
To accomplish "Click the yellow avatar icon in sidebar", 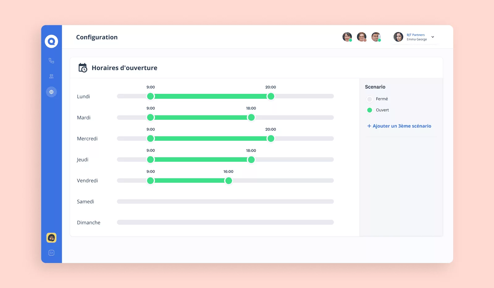I will pyautogui.click(x=51, y=238).
